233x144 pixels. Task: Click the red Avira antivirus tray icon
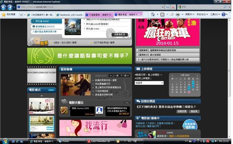pos(208,141)
